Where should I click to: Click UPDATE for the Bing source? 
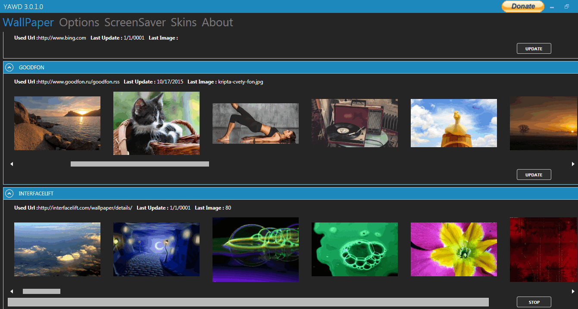pyautogui.click(x=534, y=49)
